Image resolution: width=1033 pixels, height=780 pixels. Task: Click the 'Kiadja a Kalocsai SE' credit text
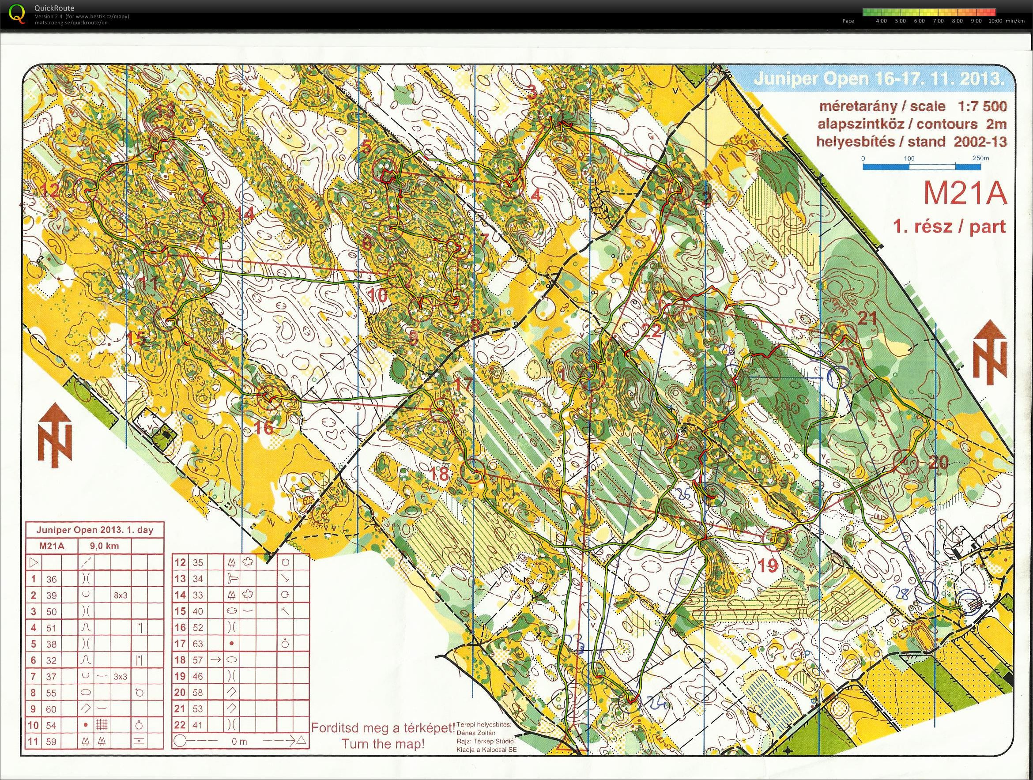(x=486, y=750)
